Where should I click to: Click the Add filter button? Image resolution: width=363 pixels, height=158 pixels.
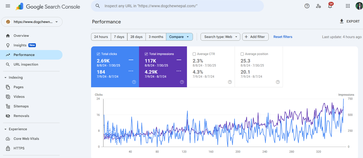point(255,37)
